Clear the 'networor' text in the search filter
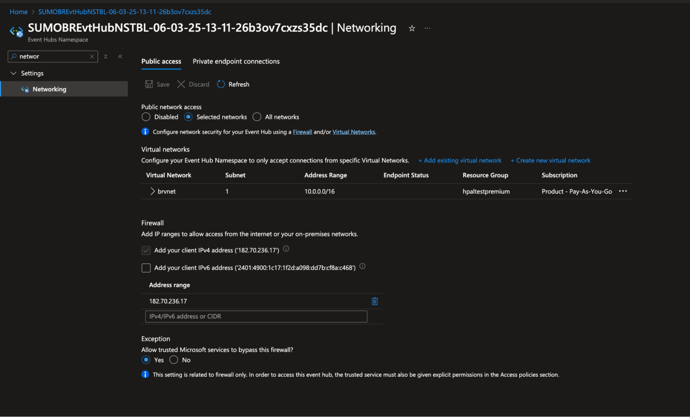690x417 pixels. (92, 56)
